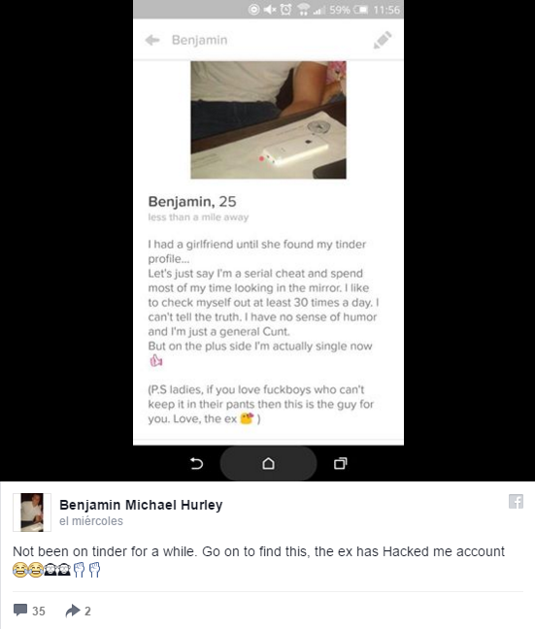Click the 'el miércoles' post timestamp

pyautogui.click(x=91, y=520)
